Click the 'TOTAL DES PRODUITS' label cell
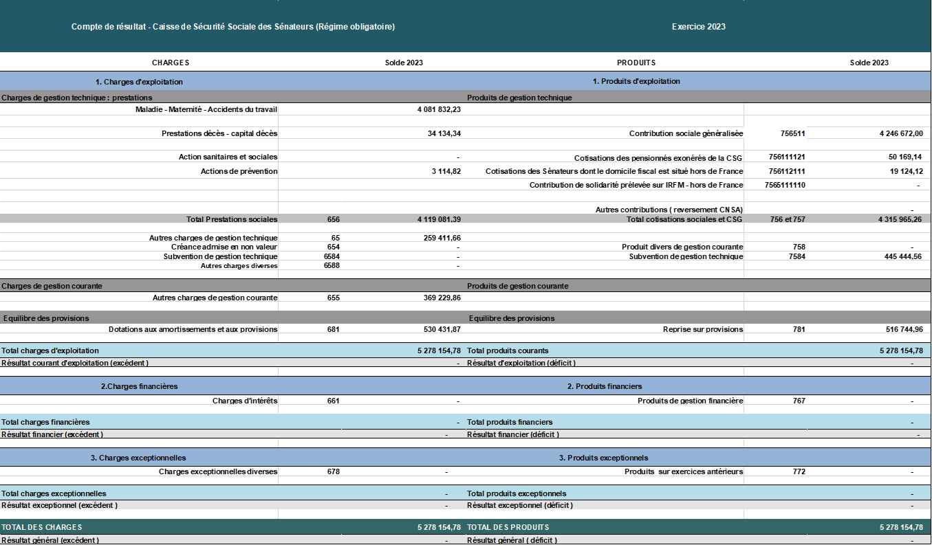Viewport: 932px width, 545px height. click(x=508, y=527)
